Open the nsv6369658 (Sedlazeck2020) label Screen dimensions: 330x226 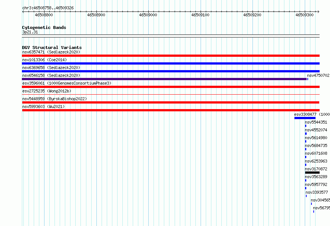point(51,68)
